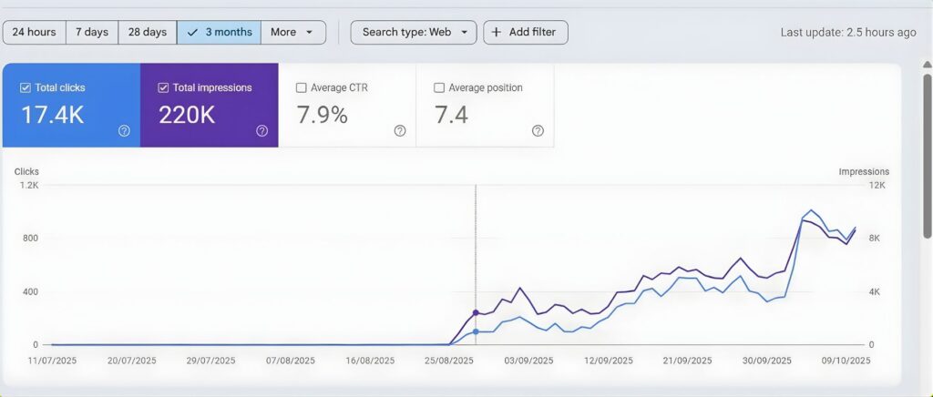The width and height of the screenshot is (933, 397).
Task: Click help icon on Total clicks card
Action: 124,131
